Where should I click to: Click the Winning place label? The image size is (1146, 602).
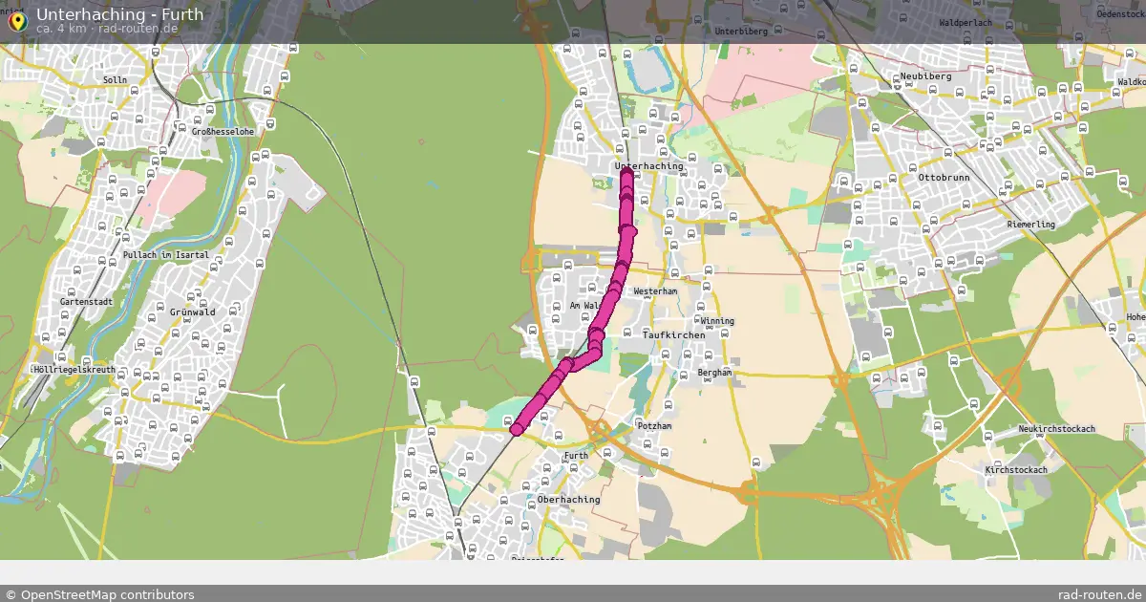[x=717, y=321]
